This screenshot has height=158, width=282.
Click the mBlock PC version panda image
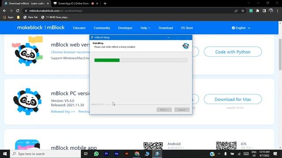click(27, 101)
